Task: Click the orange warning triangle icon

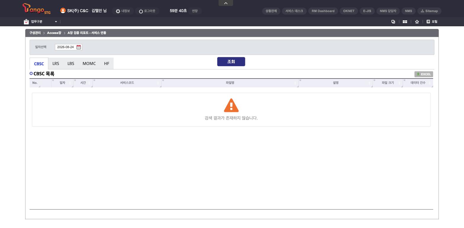Action: 231,105
